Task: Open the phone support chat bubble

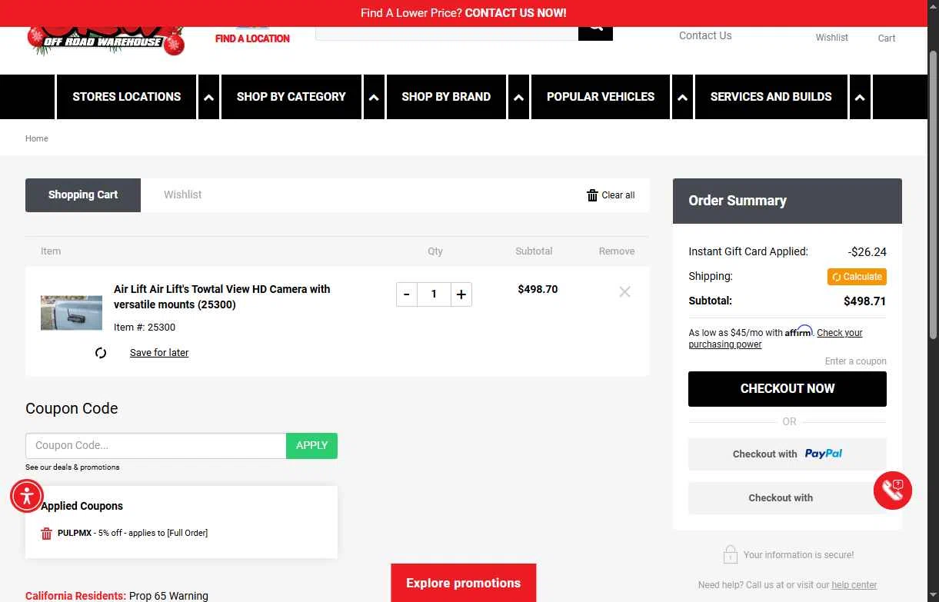Action: (893, 489)
